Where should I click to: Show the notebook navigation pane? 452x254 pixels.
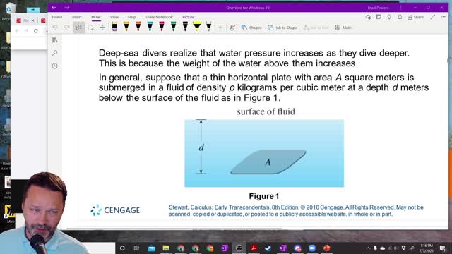pyautogui.click(x=55, y=40)
